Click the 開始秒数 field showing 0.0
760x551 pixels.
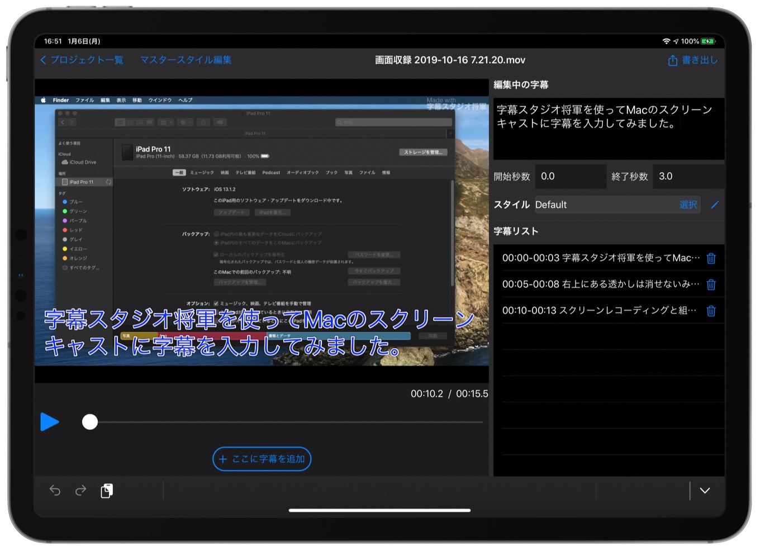click(x=570, y=177)
